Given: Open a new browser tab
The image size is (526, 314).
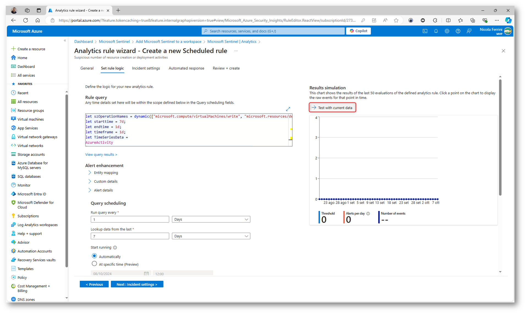Looking at the screenshot, I should [118, 10].
